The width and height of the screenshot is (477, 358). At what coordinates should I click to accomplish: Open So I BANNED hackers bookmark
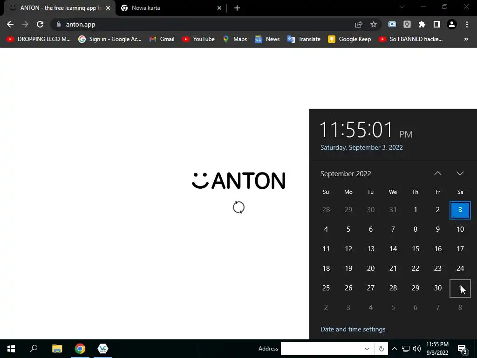tap(411, 39)
